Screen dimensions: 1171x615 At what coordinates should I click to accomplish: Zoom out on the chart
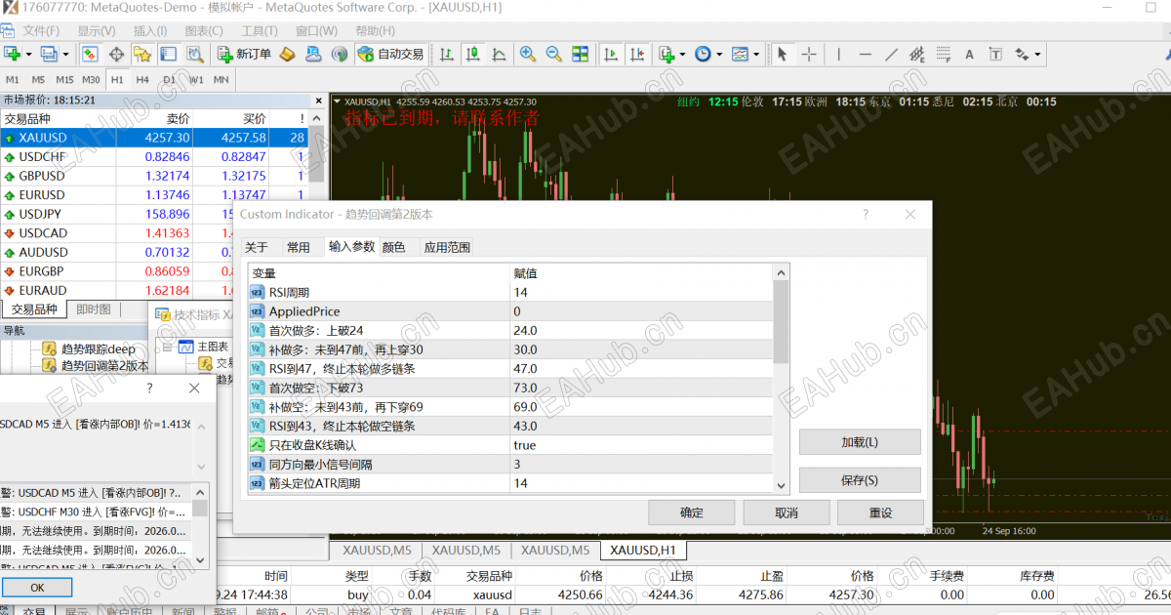553,55
